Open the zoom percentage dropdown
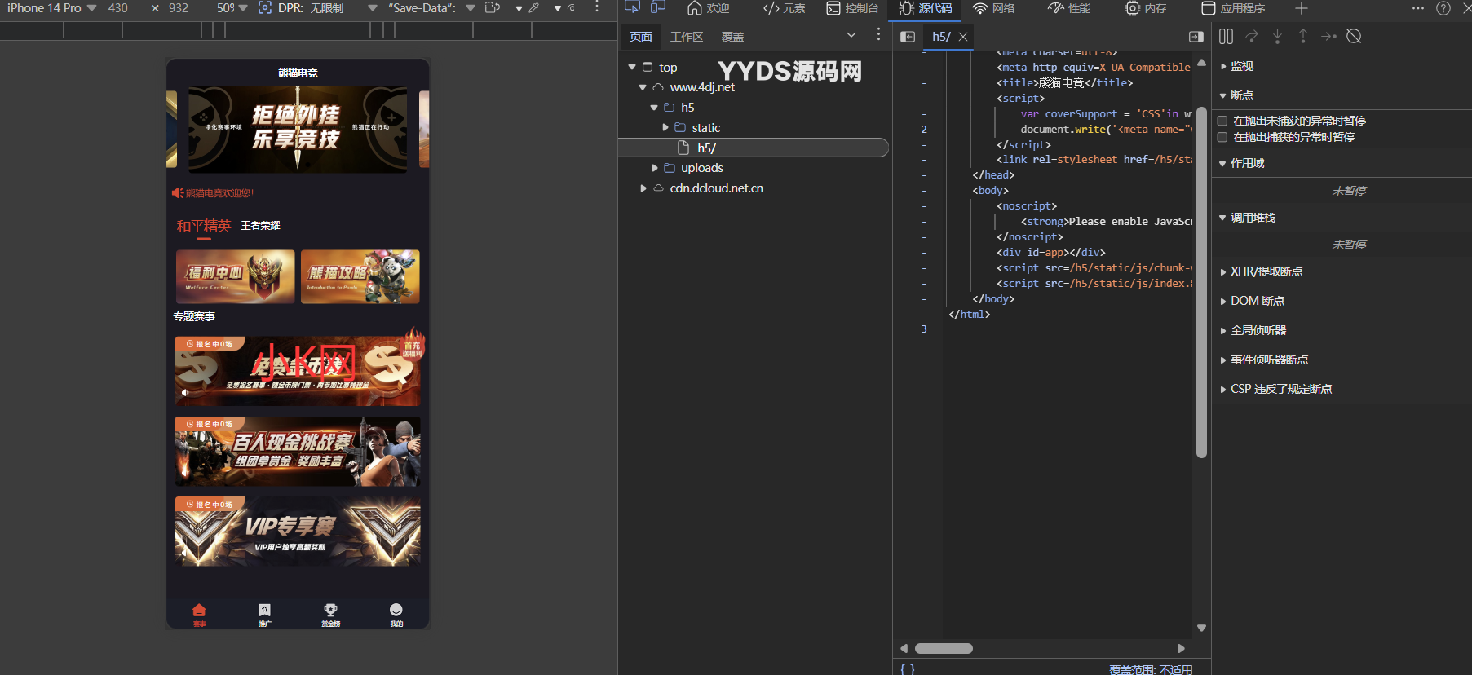The image size is (1472, 675). pyautogui.click(x=232, y=8)
